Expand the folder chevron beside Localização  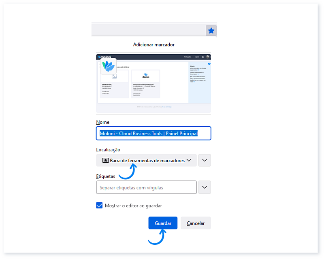[205, 160]
